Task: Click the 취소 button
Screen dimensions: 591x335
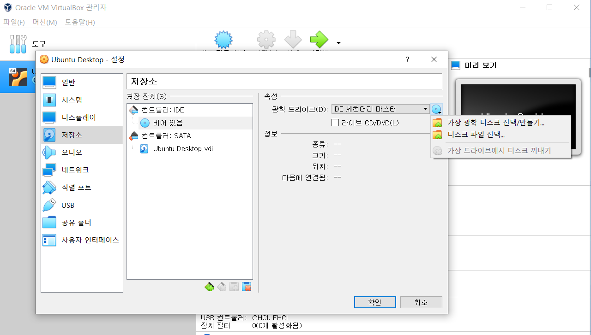Action: pyautogui.click(x=421, y=302)
